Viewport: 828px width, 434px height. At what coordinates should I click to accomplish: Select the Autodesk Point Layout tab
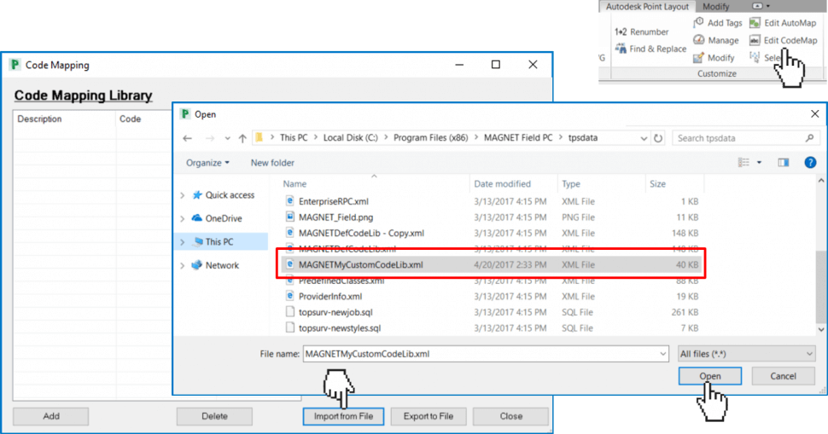click(x=647, y=7)
